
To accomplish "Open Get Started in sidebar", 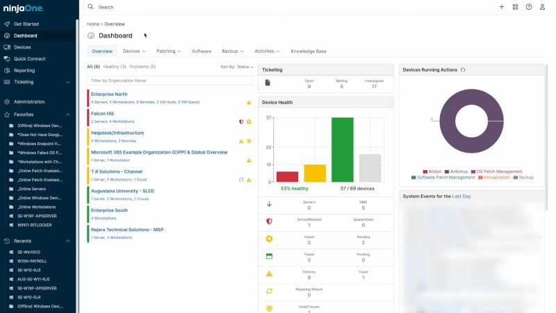I will 26,24.
